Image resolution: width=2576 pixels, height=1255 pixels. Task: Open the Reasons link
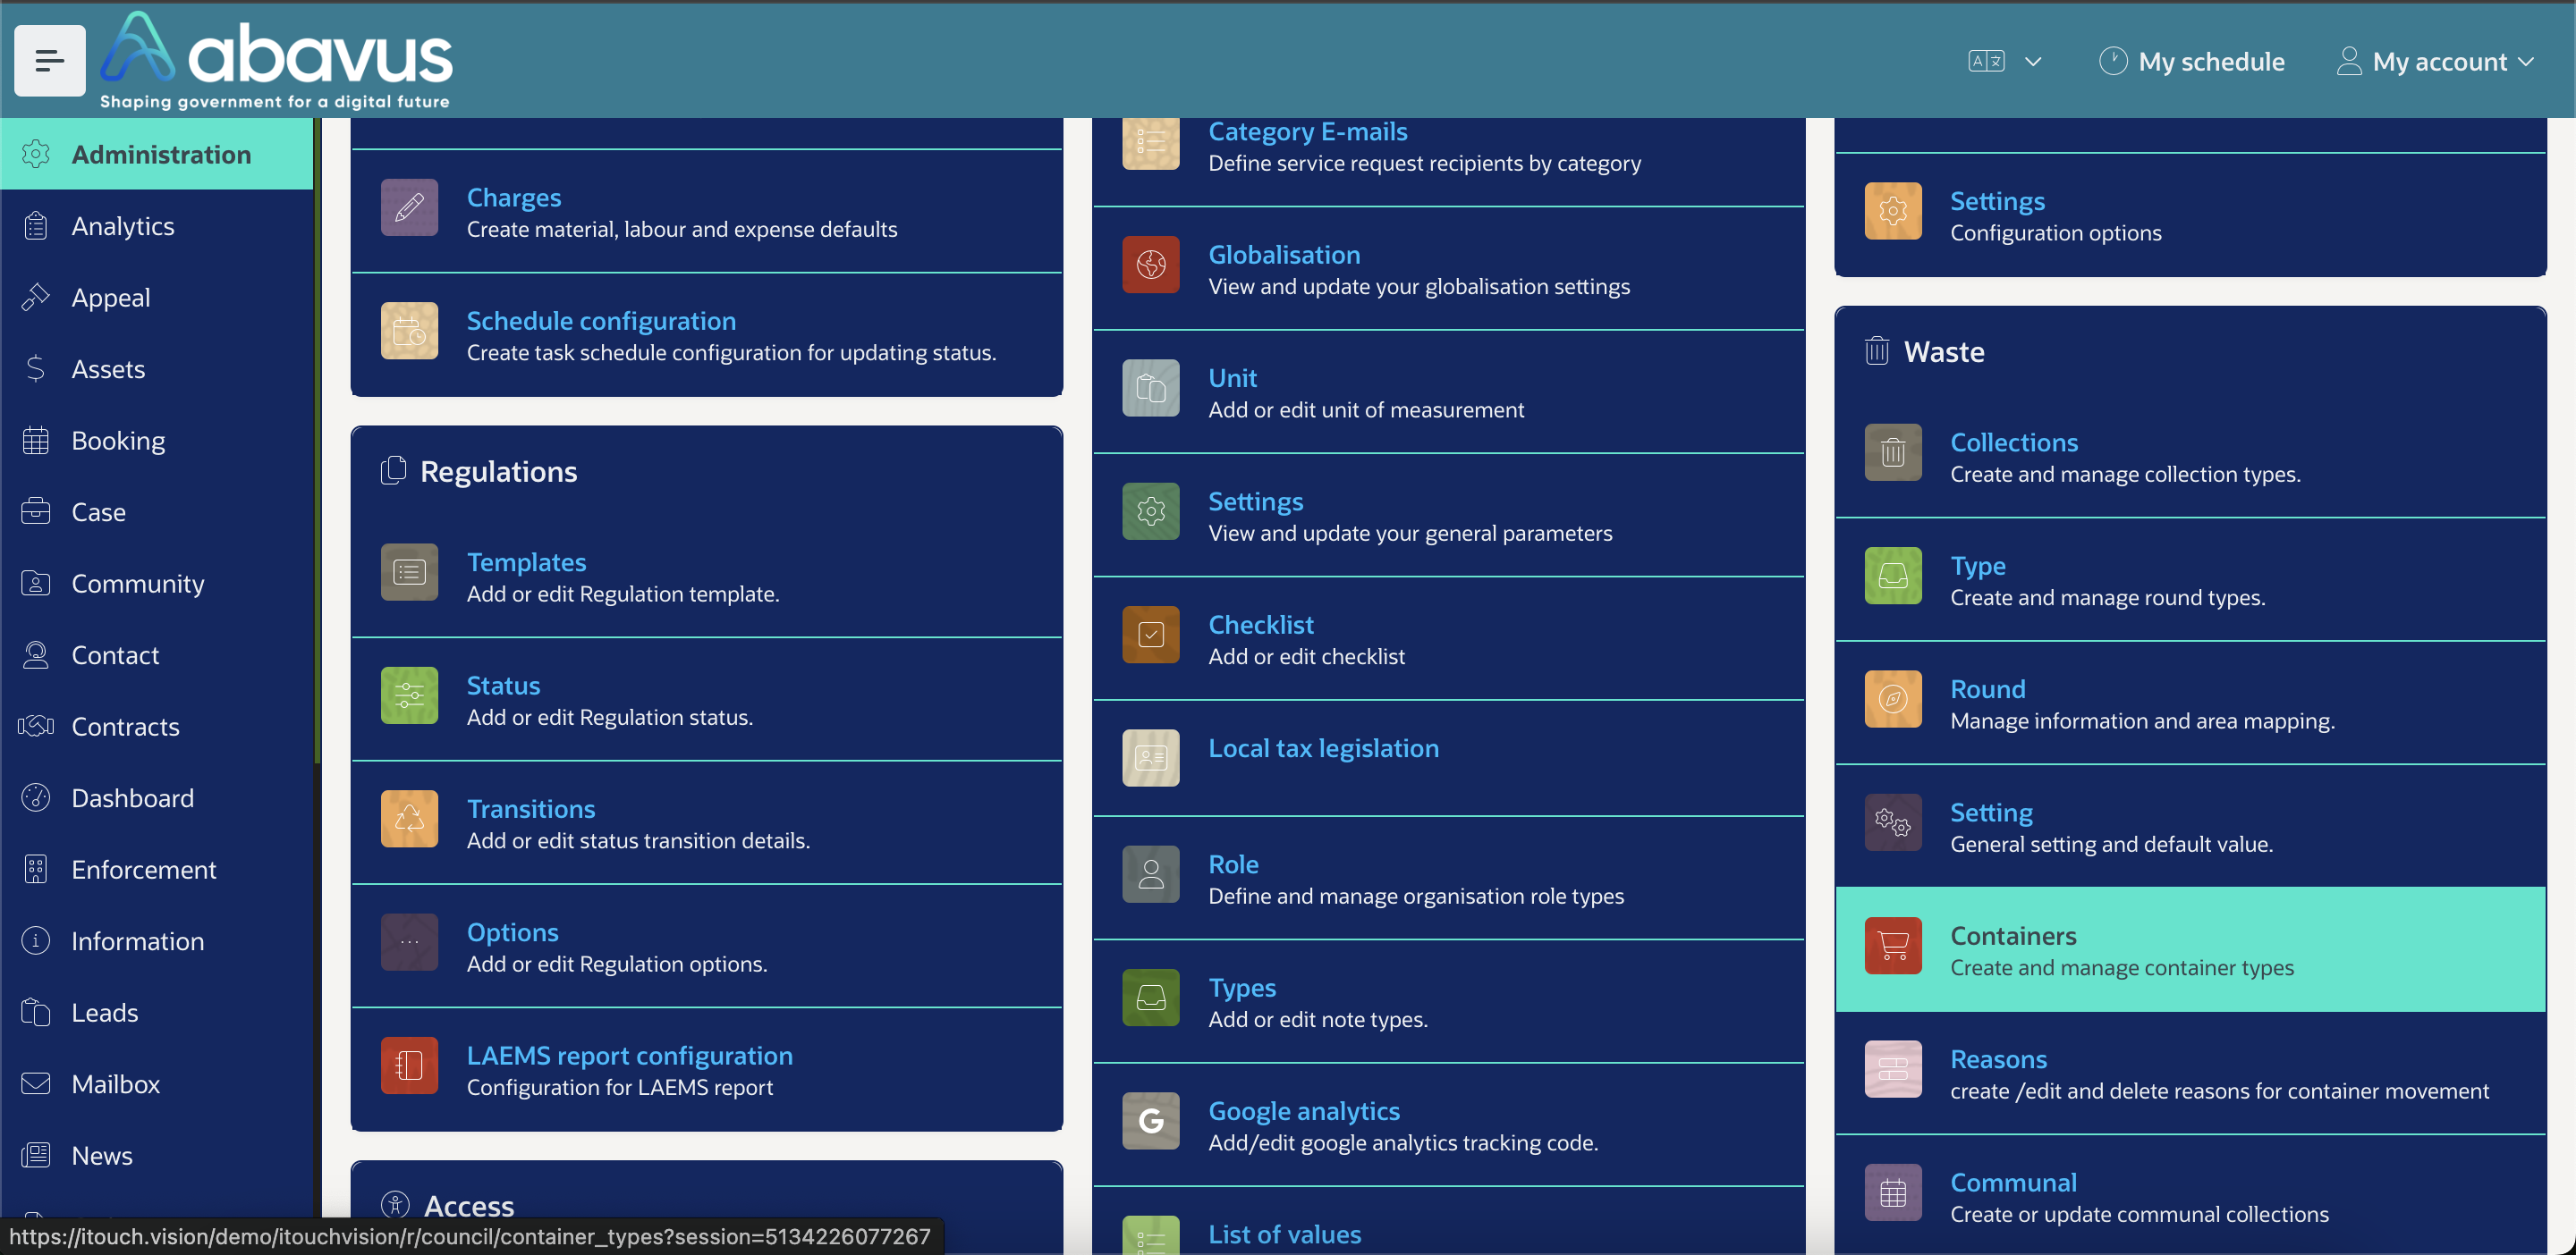point(1997,1059)
